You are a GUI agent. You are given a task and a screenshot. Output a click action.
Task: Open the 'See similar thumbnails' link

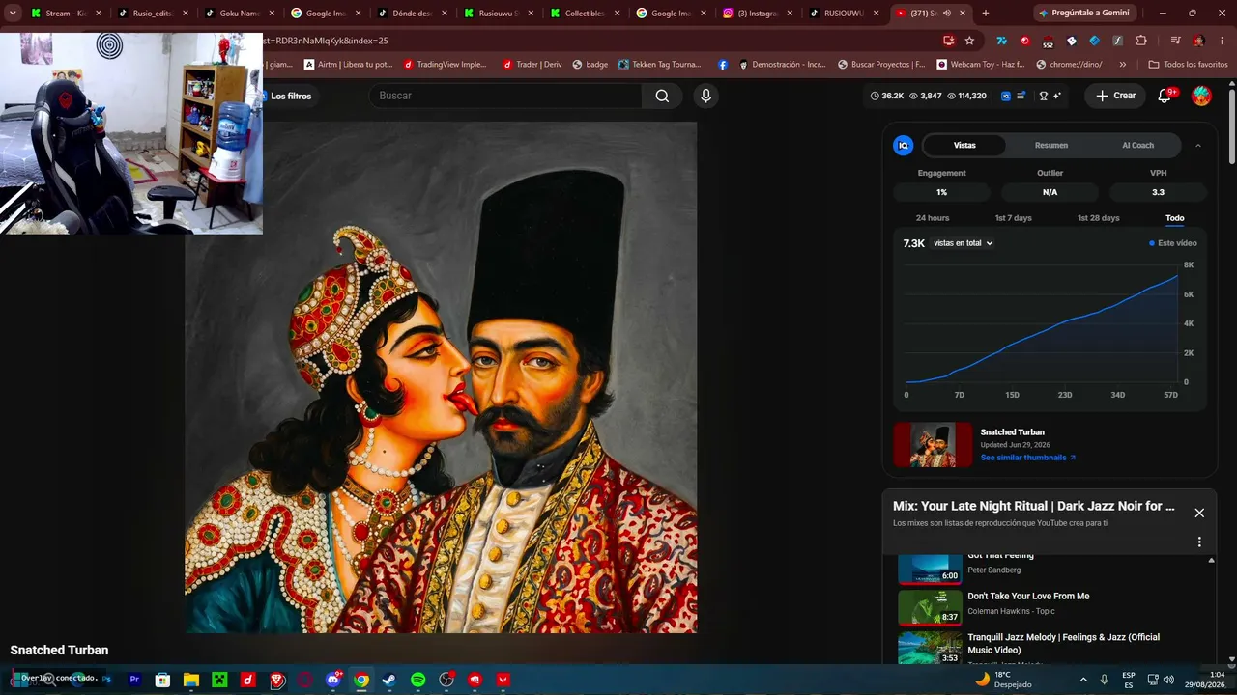[1028, 458]
